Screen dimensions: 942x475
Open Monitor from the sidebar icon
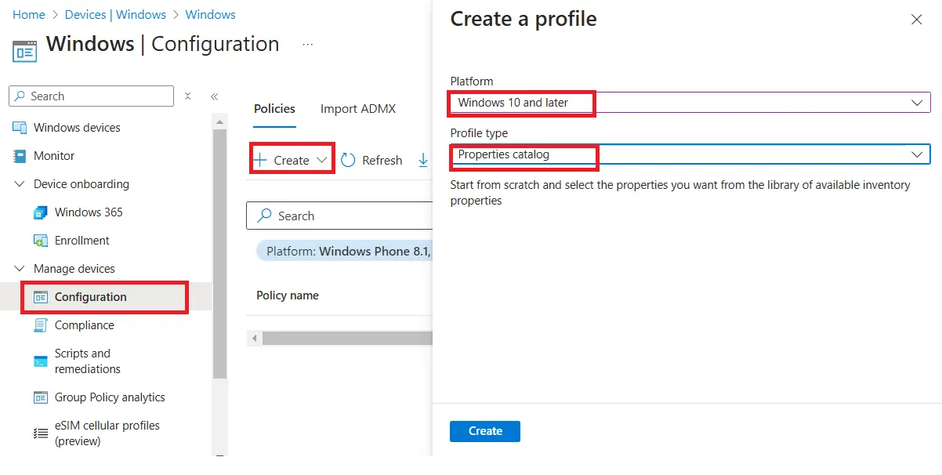click(x=20, y=156)
